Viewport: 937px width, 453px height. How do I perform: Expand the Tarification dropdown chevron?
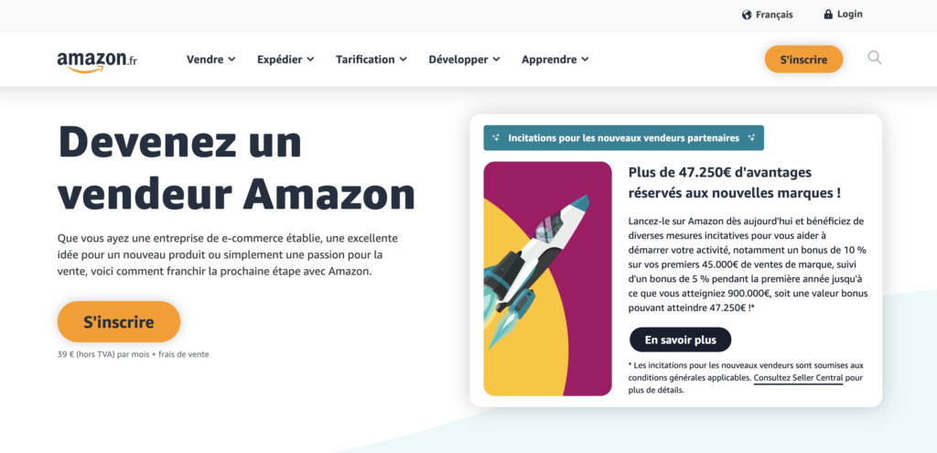[x=404, y=59]
